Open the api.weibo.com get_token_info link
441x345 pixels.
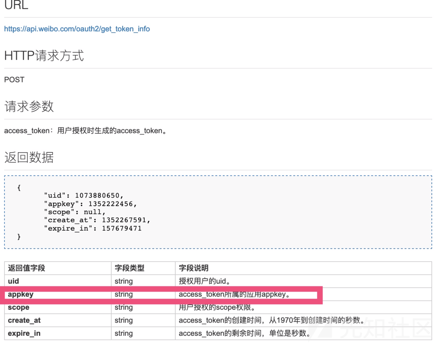(77, 29)
